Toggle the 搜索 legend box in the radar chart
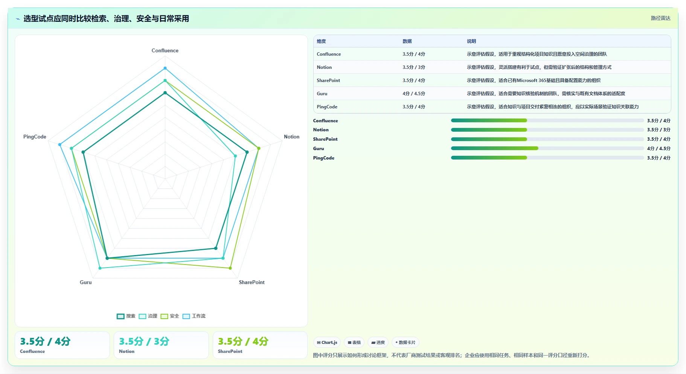 pos(120,316)
